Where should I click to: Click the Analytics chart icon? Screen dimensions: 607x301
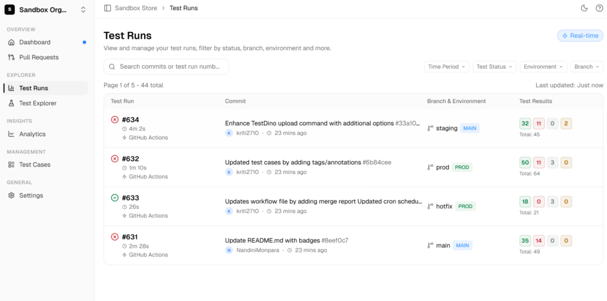coord(12,134)
